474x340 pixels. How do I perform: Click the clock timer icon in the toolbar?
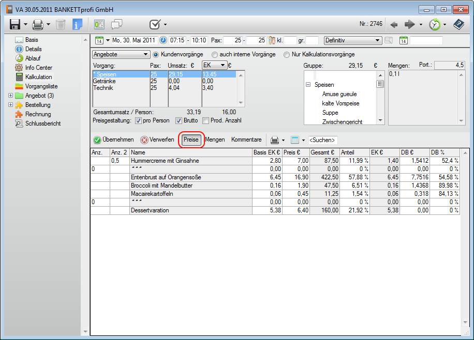tap(435, 24)
